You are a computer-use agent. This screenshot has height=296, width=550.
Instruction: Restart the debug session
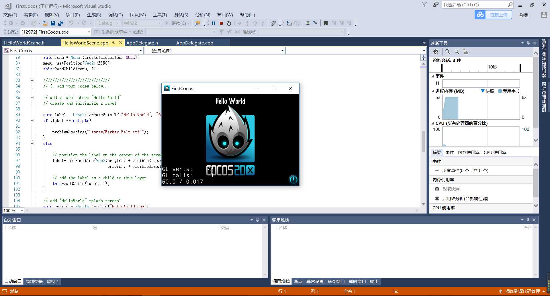(x=229, y=23)
